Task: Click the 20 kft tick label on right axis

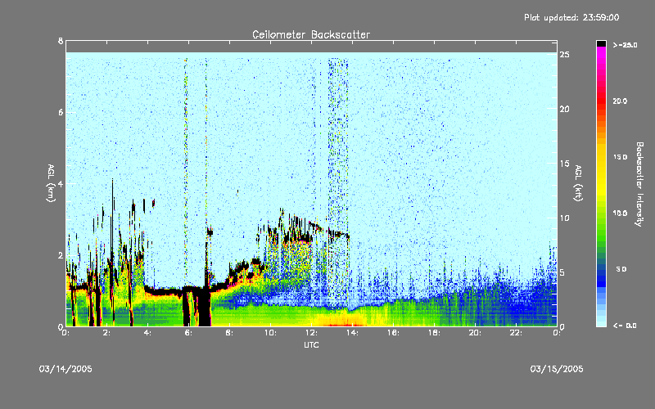Action: click(564, 110)
